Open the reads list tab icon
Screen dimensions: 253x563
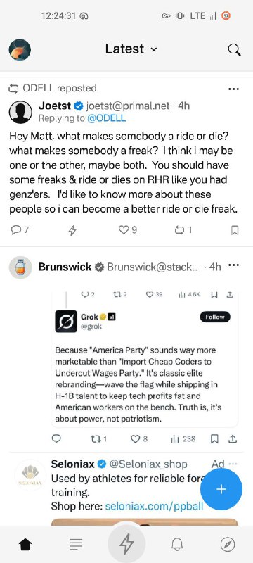(x=76, y=545)
